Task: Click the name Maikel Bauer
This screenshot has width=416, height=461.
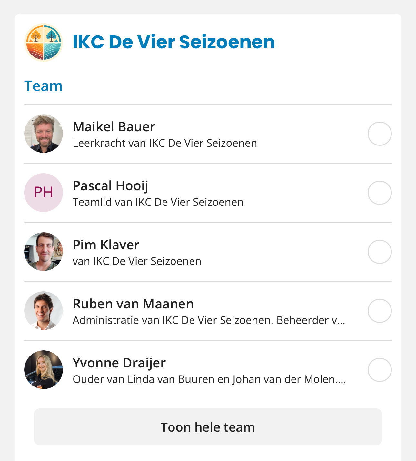Action: [114, 127]
